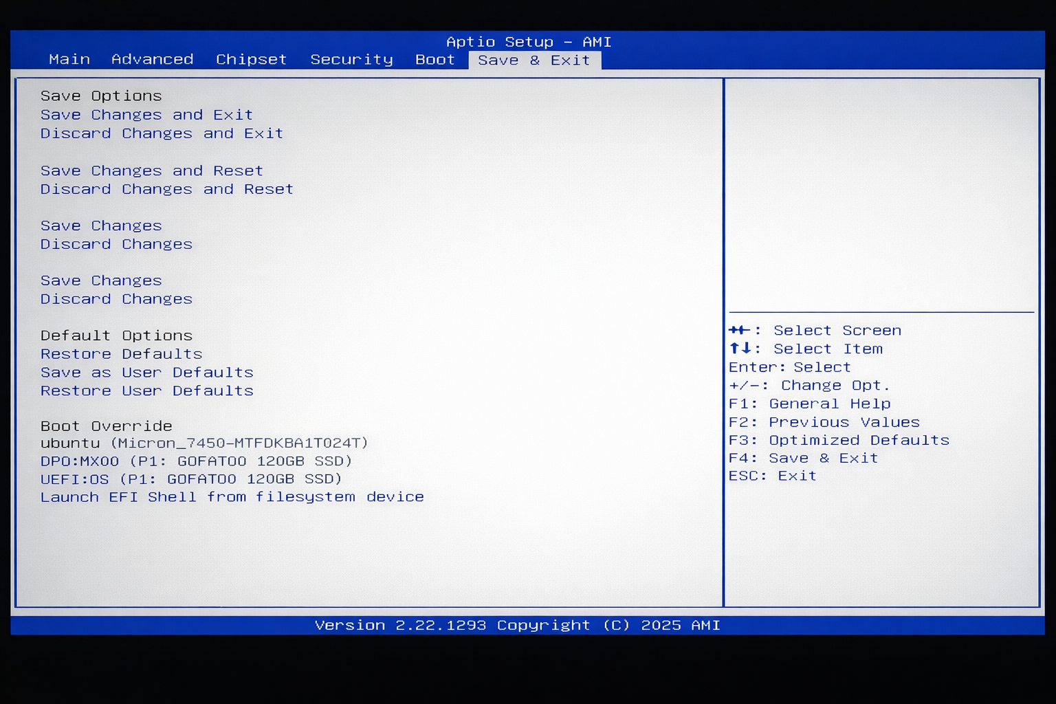Select Discard Changes and Reset
Viewport: 1056px width, 704px height.
click(x=166, y=189)
